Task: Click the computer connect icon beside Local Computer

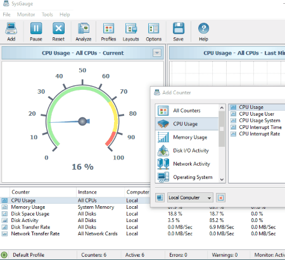Action: click(x=160, y=197)
